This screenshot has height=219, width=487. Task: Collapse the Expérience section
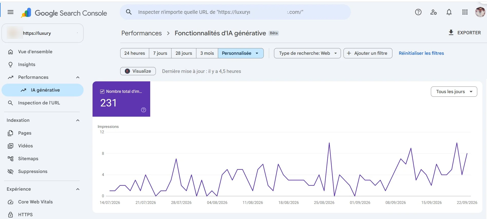click(78, 189)
